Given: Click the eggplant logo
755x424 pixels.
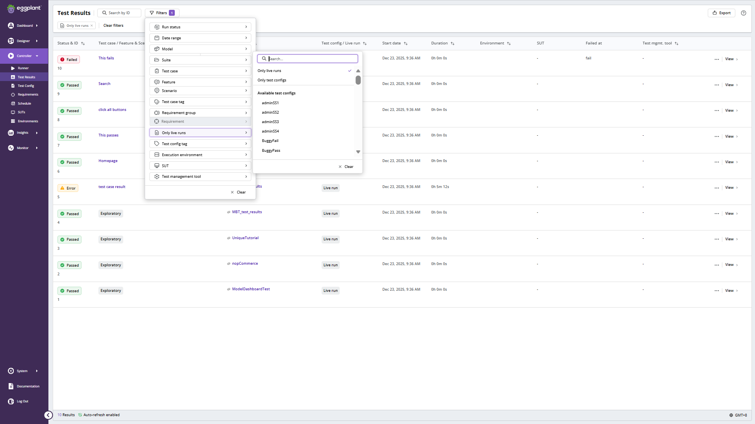Looking at the screenshot, I should click(24, 8).
